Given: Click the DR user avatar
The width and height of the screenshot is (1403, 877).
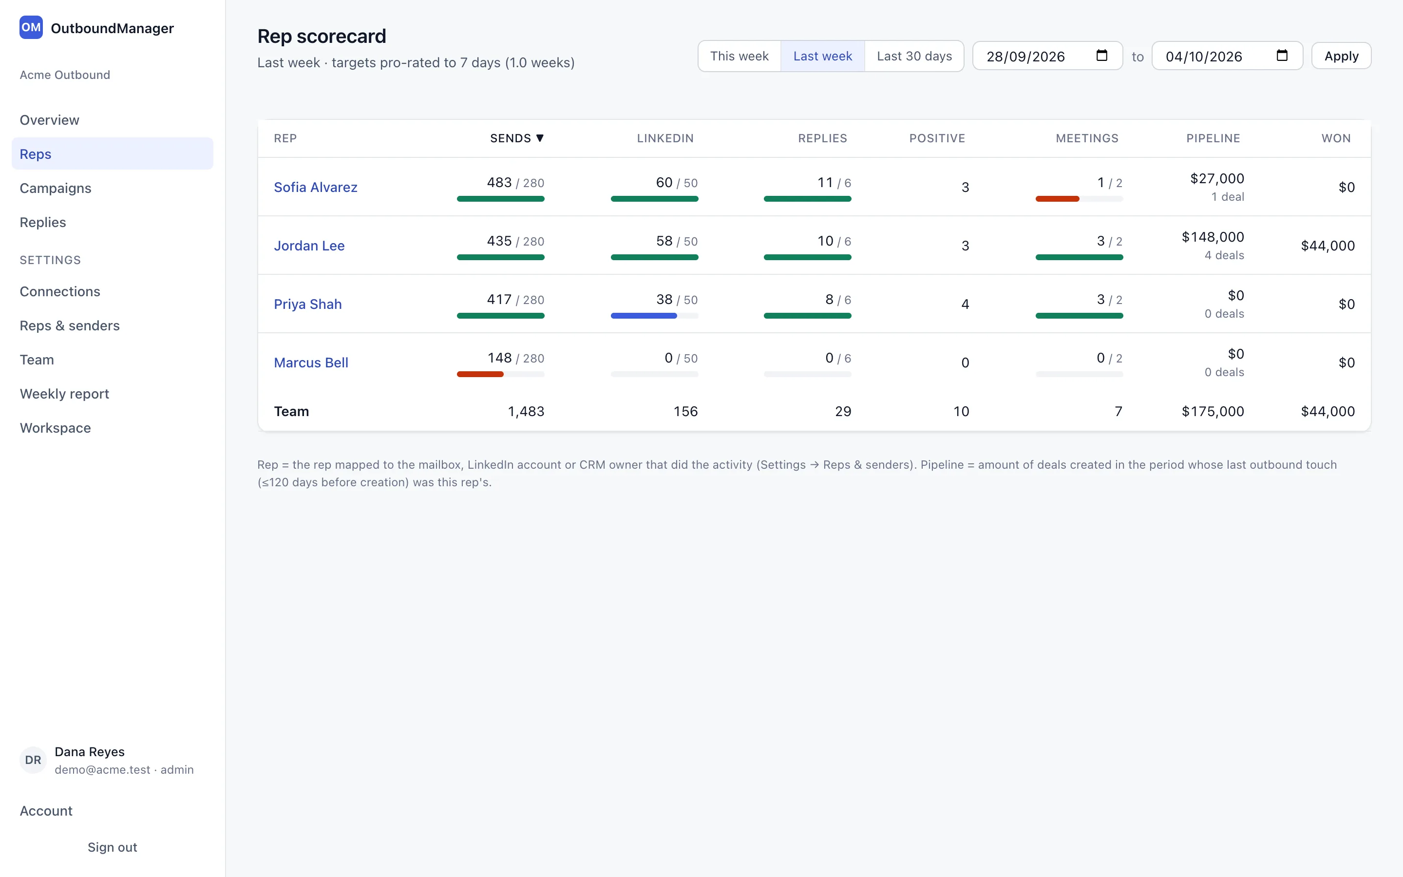Looking at the screenshot, I should pos(33,760).
